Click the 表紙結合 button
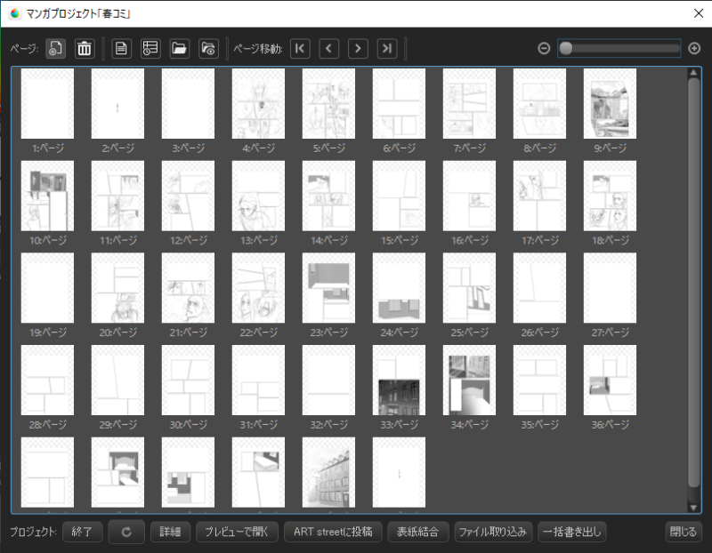This screenshot has width=712, height=553. coord(418,532)
